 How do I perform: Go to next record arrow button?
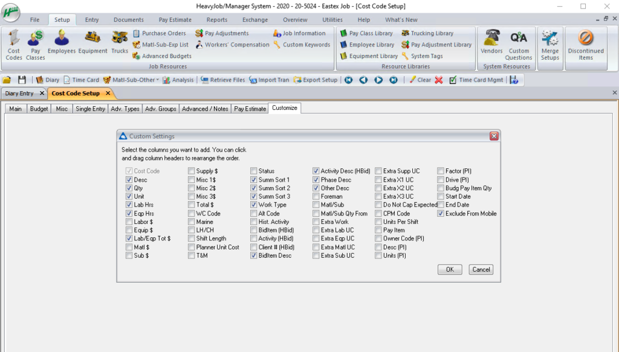pyautogui.click(x=378, y=80)
